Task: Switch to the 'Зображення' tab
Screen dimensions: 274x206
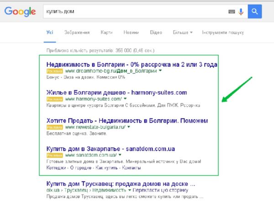Action: click(x=77, y=32)
